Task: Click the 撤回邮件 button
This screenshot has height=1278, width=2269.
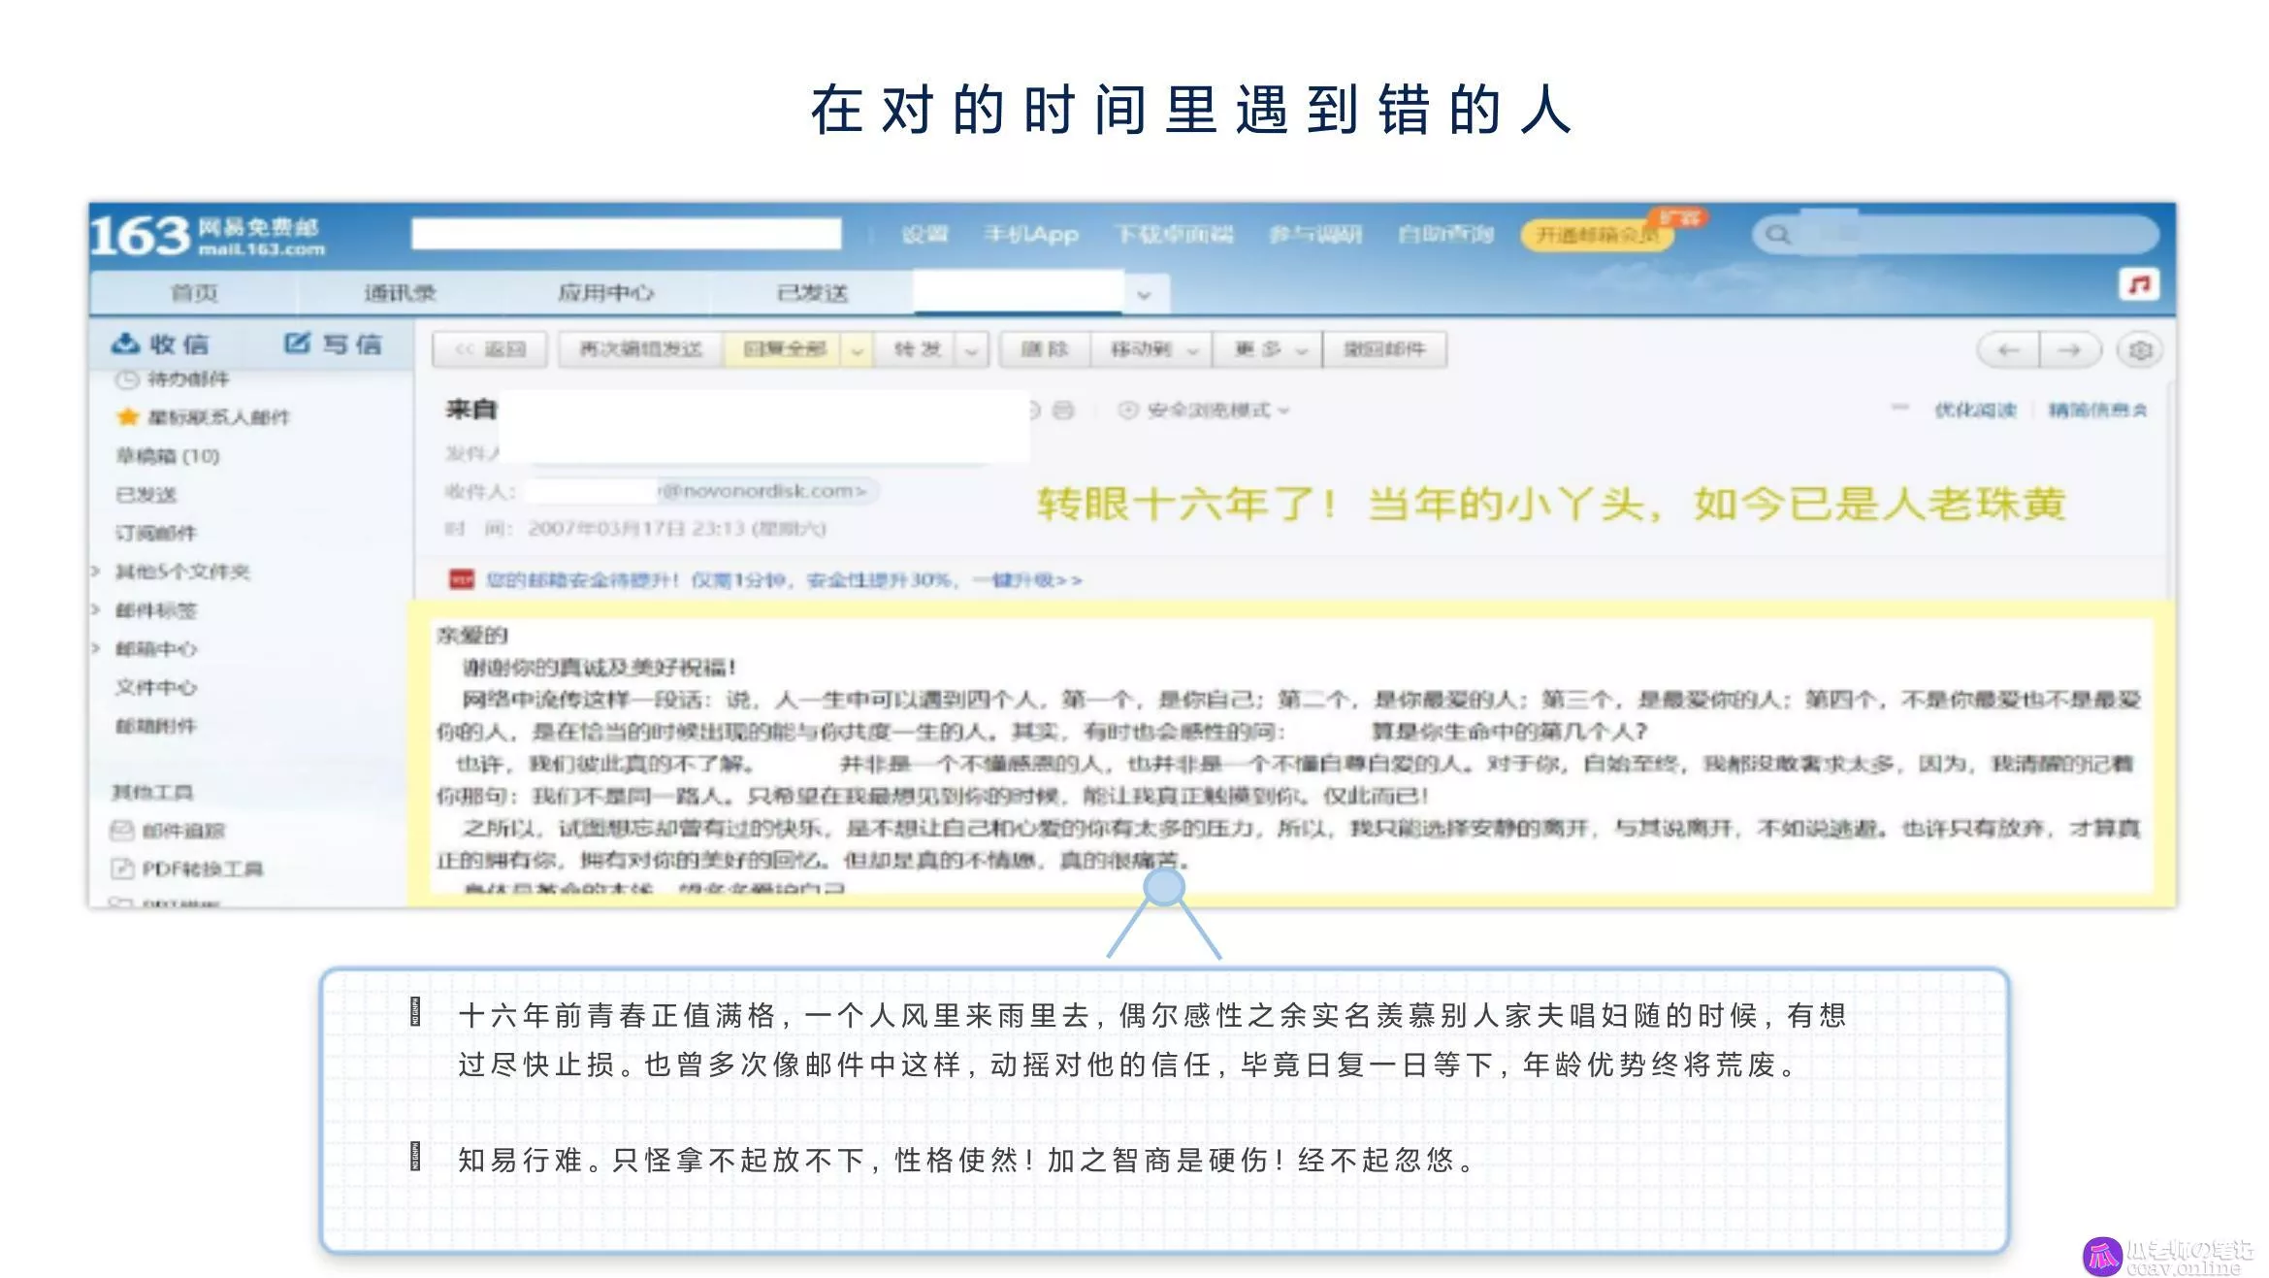Action: 1384,349
